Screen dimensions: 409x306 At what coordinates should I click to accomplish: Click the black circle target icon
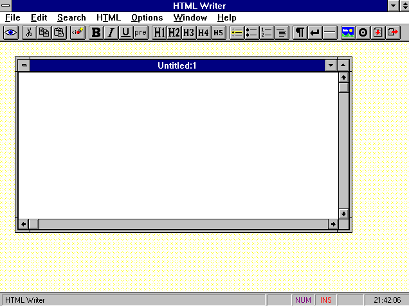click(x=363, y=33)
